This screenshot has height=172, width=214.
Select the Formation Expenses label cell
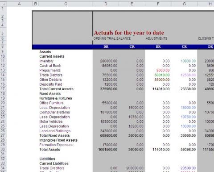click(x=56, y=145)
